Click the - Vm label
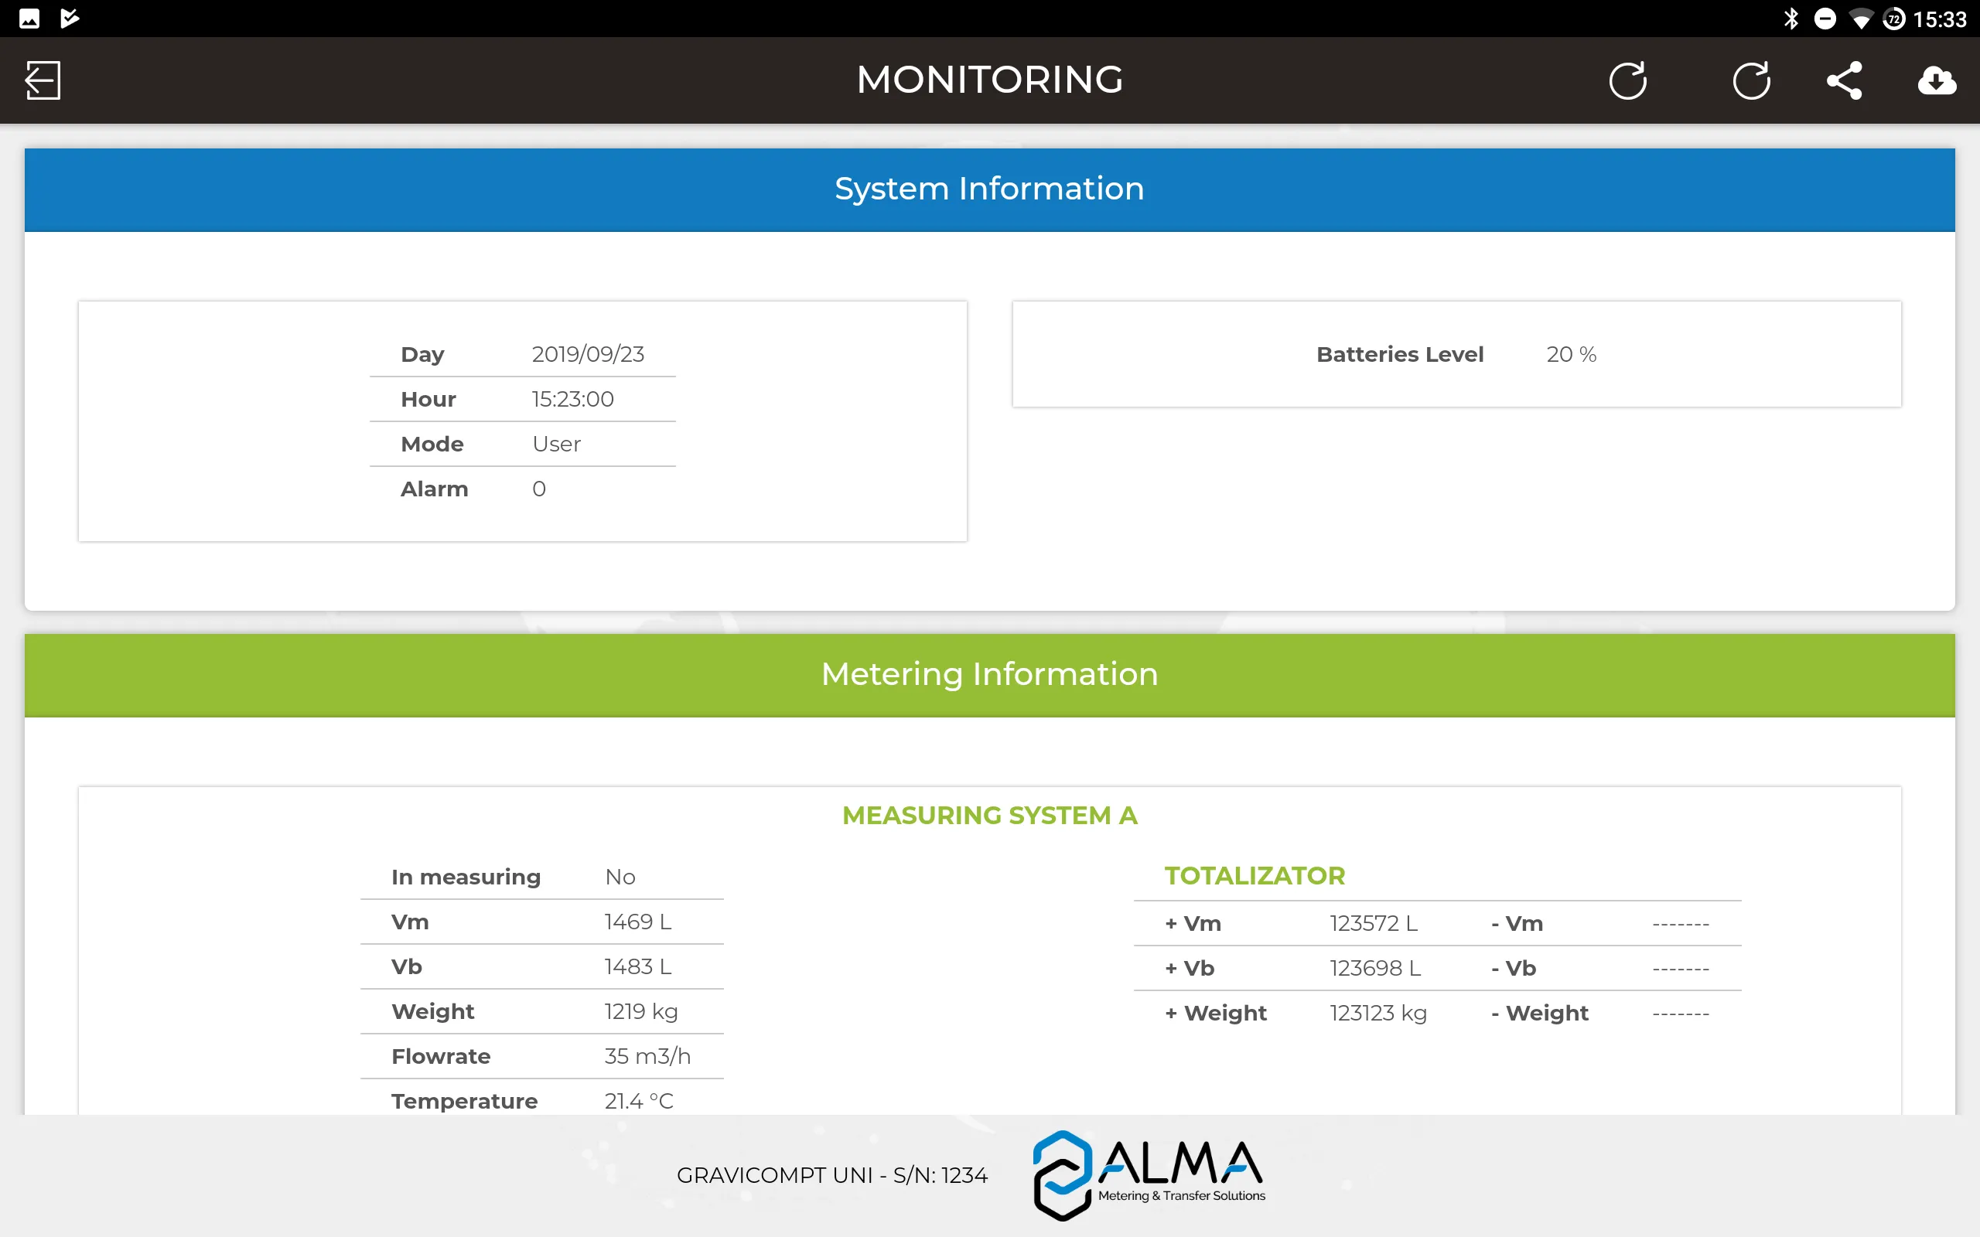Image resolution: width=1980 pixels, height=1237 pixels. point(1517,924)
